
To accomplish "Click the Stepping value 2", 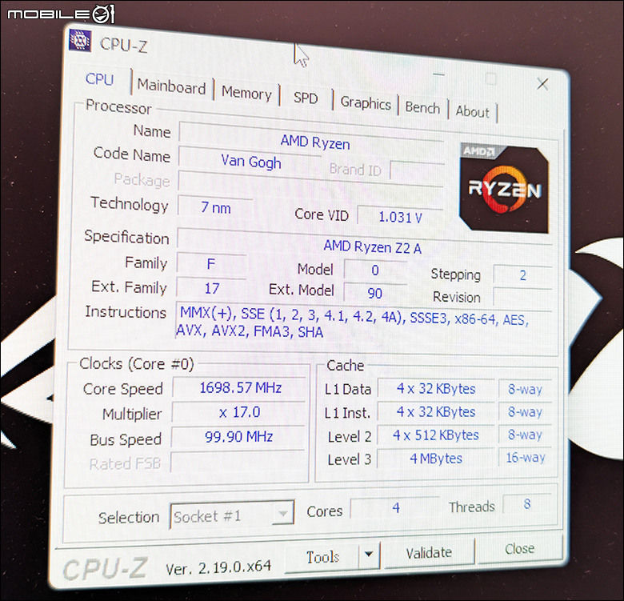I will click(x=522, y=275).
